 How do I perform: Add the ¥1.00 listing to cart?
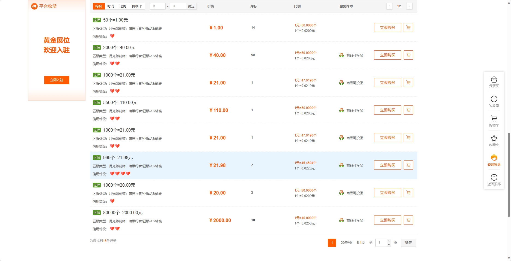(x=408, y=28)
